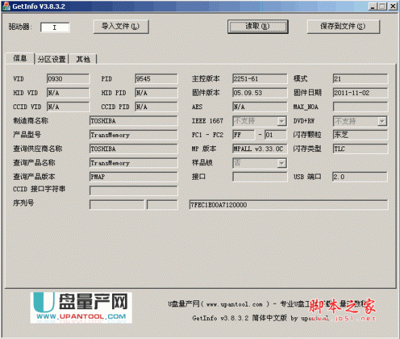This screenshot has width=400, height=339.
Task: Switch to the 信息 tab
Action: [20, 58]
